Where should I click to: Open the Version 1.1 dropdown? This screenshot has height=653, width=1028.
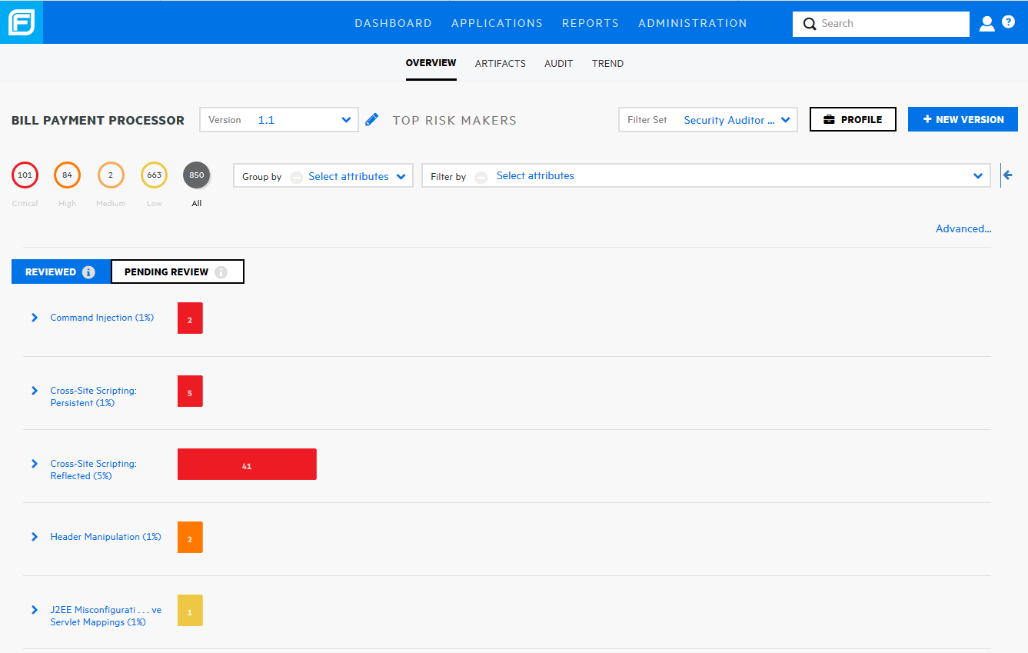tap(345, 119)
